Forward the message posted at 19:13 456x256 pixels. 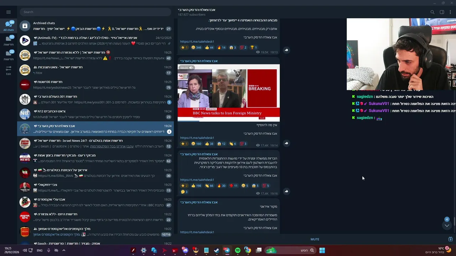tap(286, 50)
